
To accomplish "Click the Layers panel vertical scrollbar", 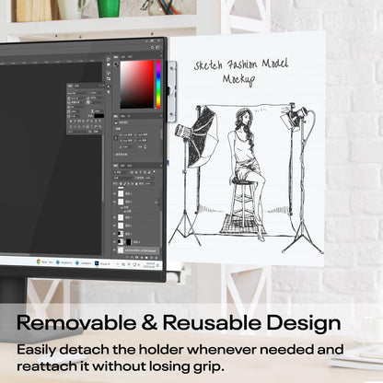I will point(161,229).
